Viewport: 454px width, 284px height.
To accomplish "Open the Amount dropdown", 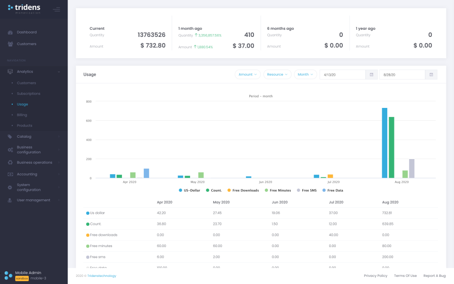I will pyautogui.click(x=247, y=74).
